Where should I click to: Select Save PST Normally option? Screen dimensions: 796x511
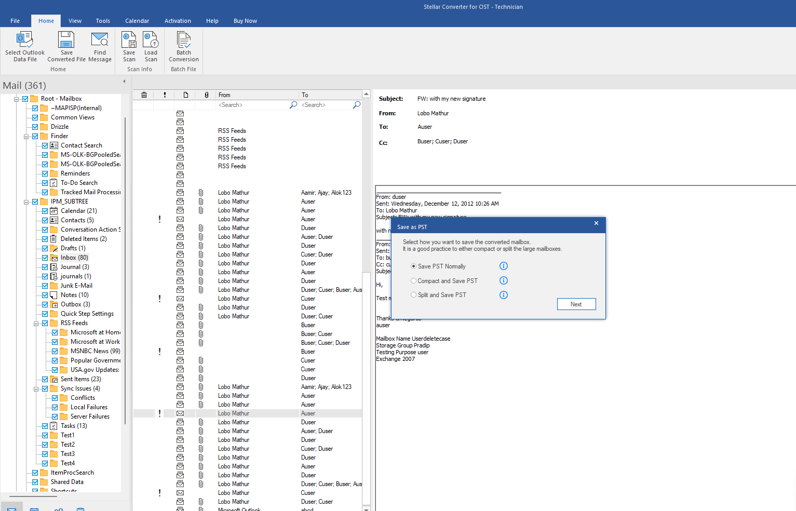pos(413,266)
